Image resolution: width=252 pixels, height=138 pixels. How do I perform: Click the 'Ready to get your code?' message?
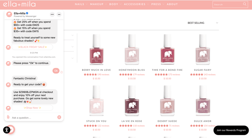[x=29, y=85]
